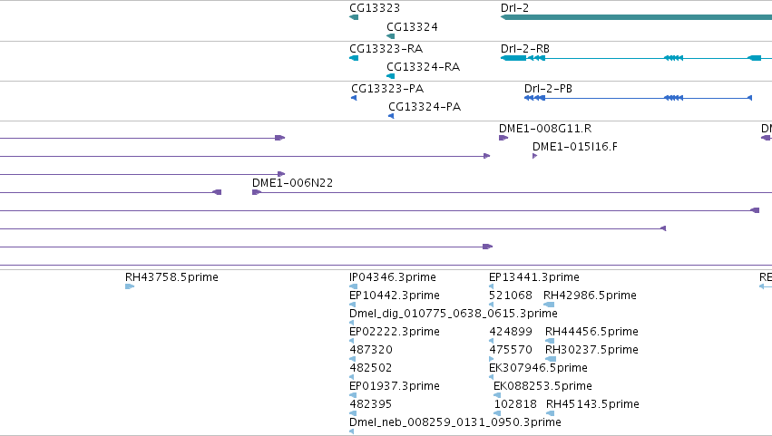Click the EK307946.5prime EST label

[538, 368]
